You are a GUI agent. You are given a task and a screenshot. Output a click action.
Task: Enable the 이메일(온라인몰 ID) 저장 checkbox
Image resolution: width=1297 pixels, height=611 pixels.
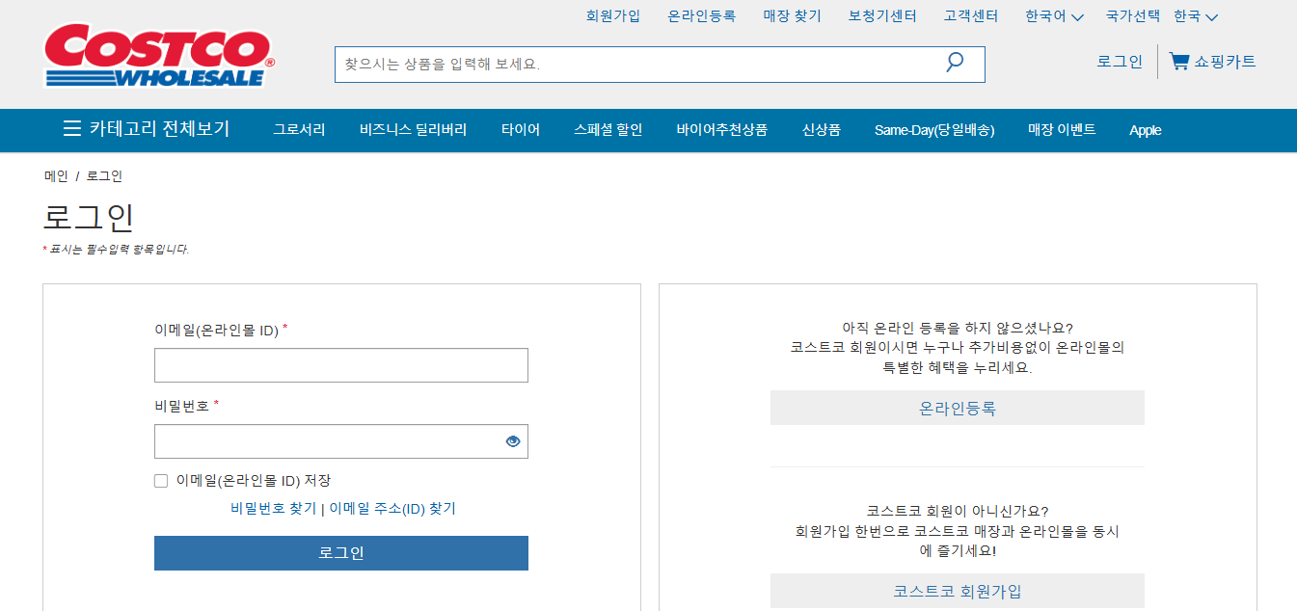tap(160, 479)
